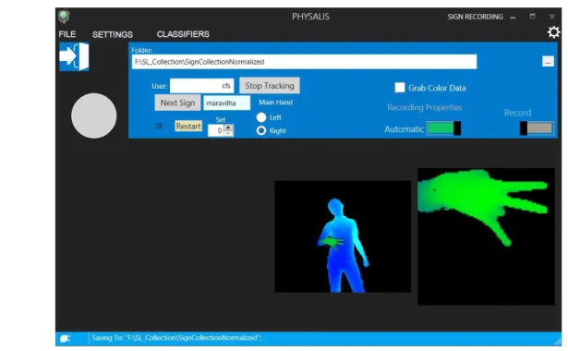Viewport: 568px width, 351px height.
Task: Increase the Set value with up arrow
Action: 228,127
